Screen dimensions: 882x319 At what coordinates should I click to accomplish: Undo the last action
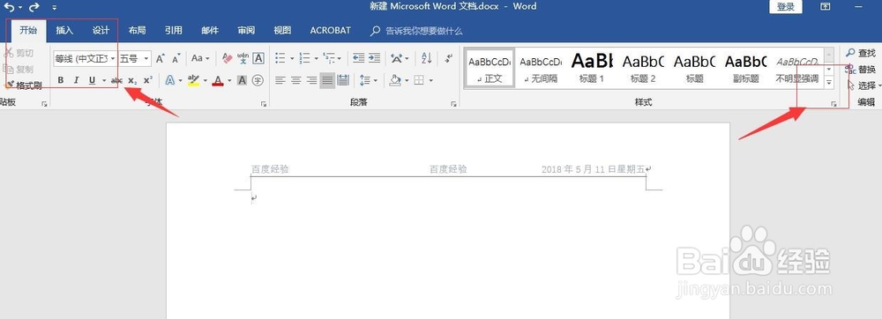pos(9,7)
